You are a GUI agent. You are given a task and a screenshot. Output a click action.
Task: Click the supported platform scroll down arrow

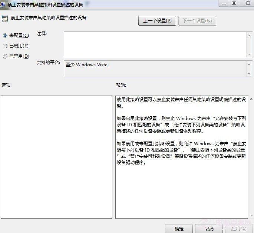pos(249,74)
